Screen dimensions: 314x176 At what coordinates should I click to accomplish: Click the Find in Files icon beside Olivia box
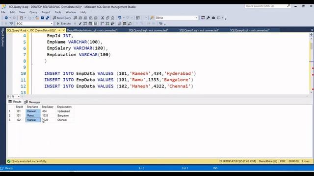[x=152, y=18]
